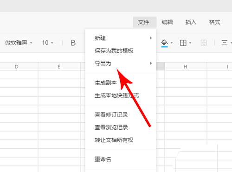Image resolution: width=232 pixels, height=172 pixels.
Task: Select column H header
Action: (x=186, y=66)
